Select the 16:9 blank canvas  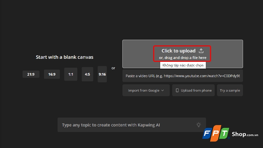coord(52,74)
